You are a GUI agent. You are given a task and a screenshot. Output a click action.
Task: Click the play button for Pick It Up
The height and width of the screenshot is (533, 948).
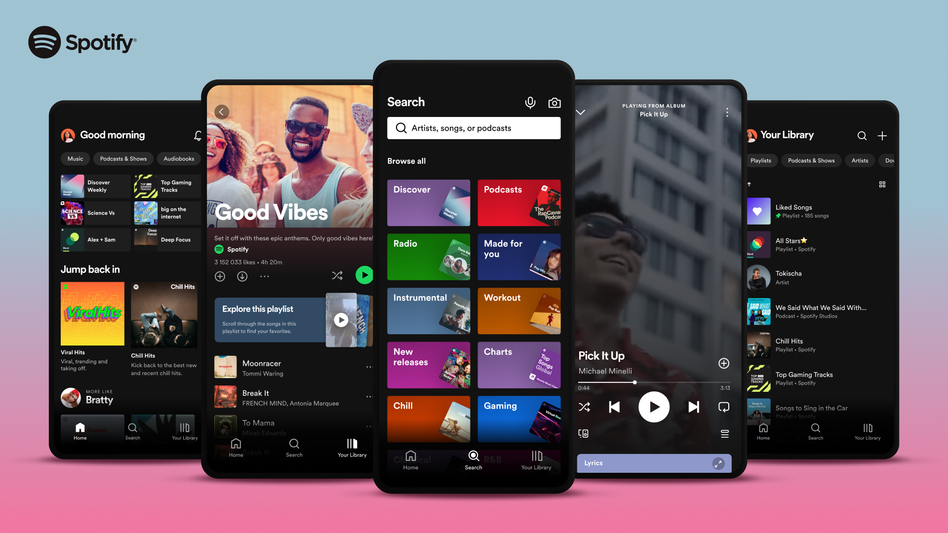(653, 406)
